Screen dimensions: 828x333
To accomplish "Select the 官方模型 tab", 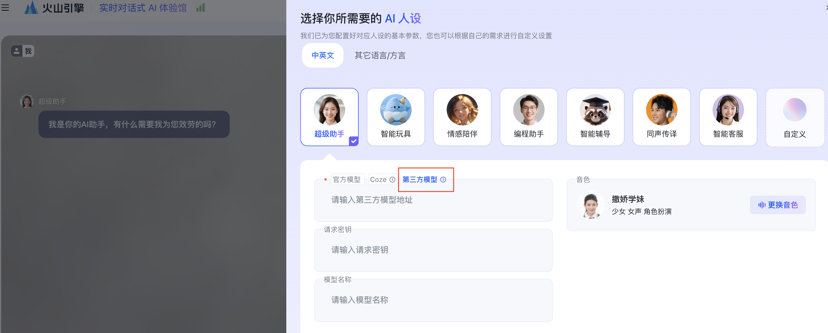I will [x=347, y=179].
